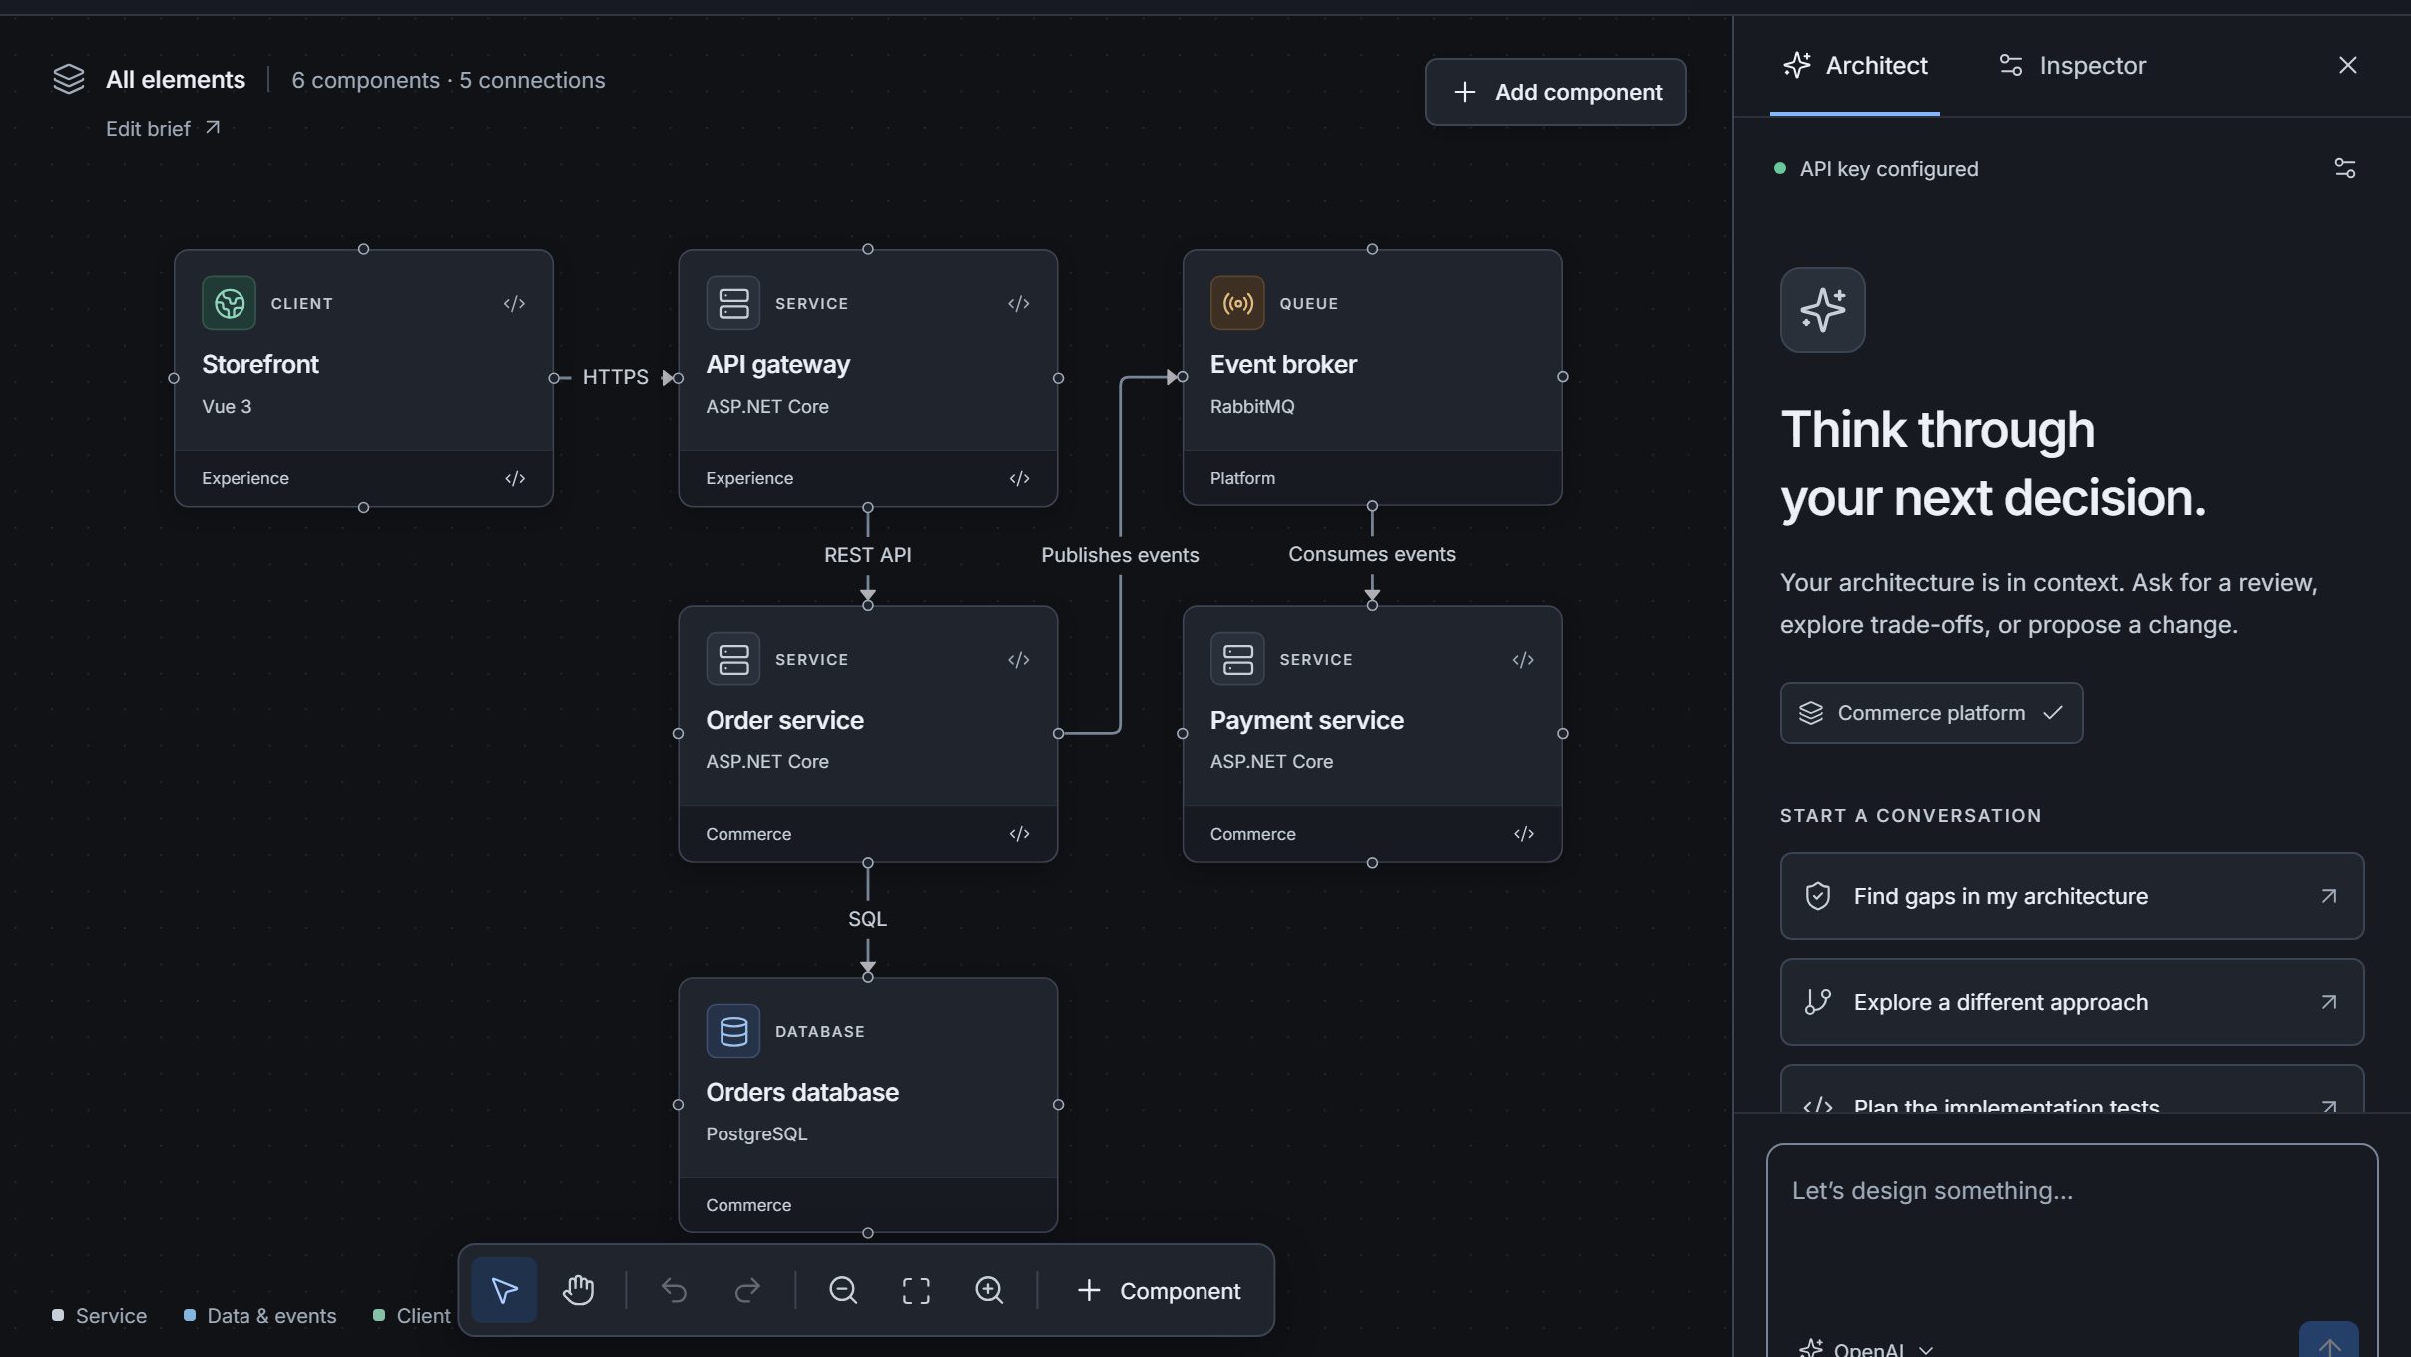Image resolution: width=2411 pixels, height=1357 pixels.
Task: Click code icon in API gateway footer
Action: [1019, 478]
